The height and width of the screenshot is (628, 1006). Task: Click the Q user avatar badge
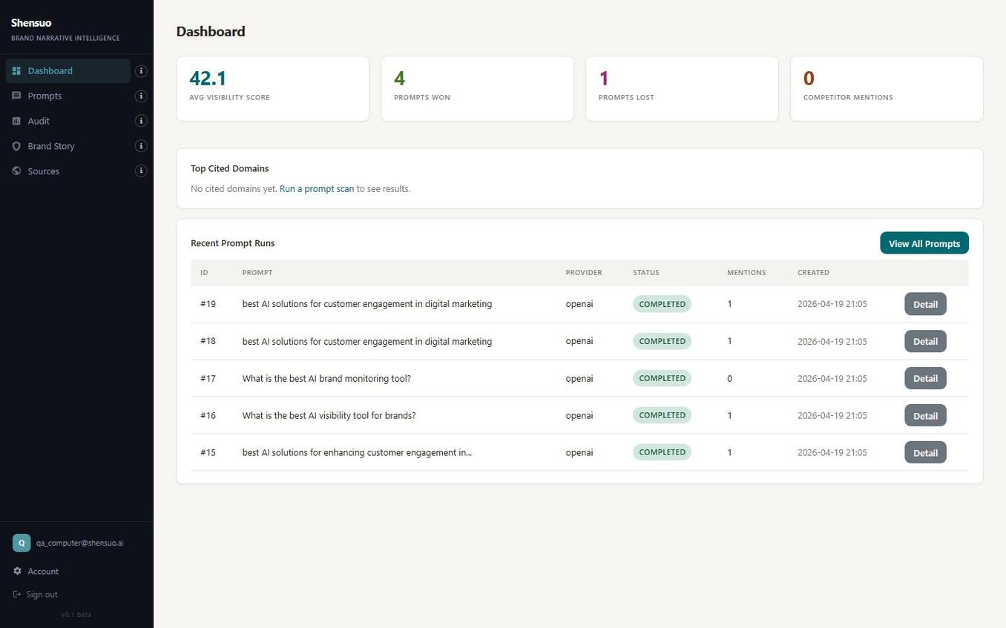(21, 542)
